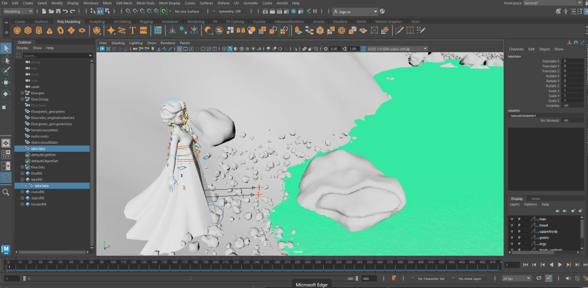Click the audio volume speaker icon
Screen dimensions: 588x288
tap(568, 278)
